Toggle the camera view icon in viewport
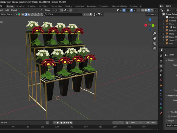Viewport: 177px width, 133px height. 155,43
